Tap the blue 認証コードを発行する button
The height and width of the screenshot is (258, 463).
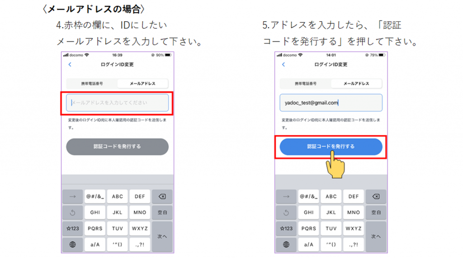pos(331,147)
